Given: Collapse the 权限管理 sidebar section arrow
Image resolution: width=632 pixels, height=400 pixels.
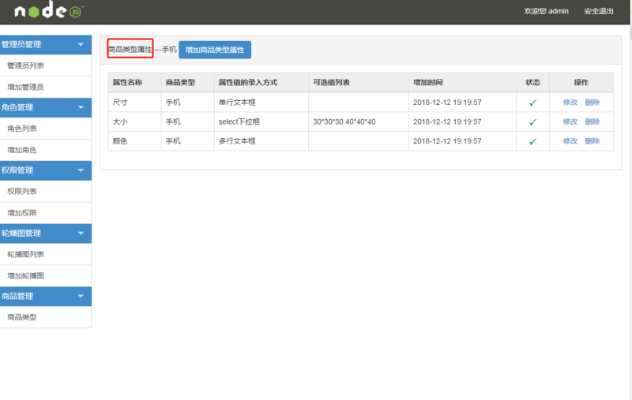Looking at the screenshot, I should click(81, 170).
